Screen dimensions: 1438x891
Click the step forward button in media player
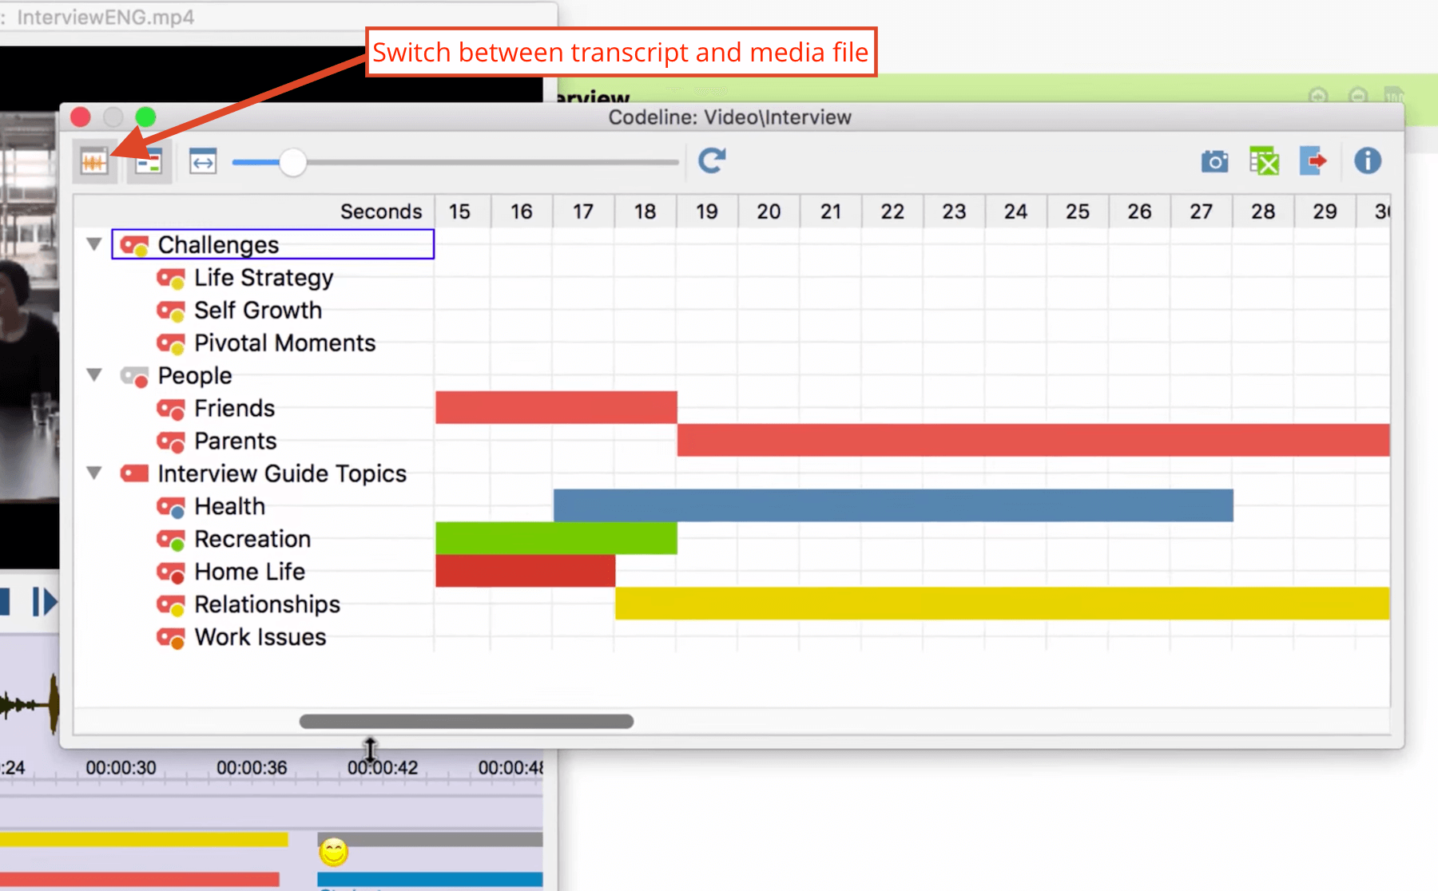tap(44, 602)
